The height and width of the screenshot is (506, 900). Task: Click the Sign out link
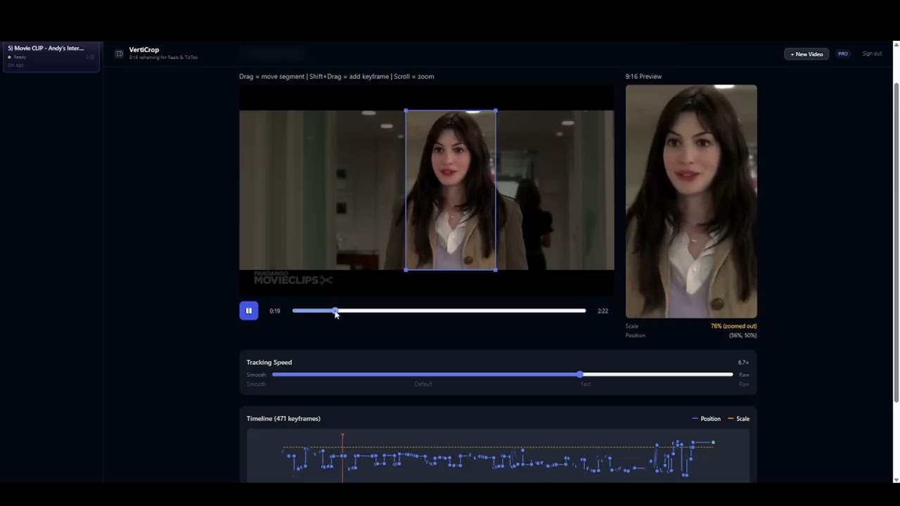[x=872, y=54]
